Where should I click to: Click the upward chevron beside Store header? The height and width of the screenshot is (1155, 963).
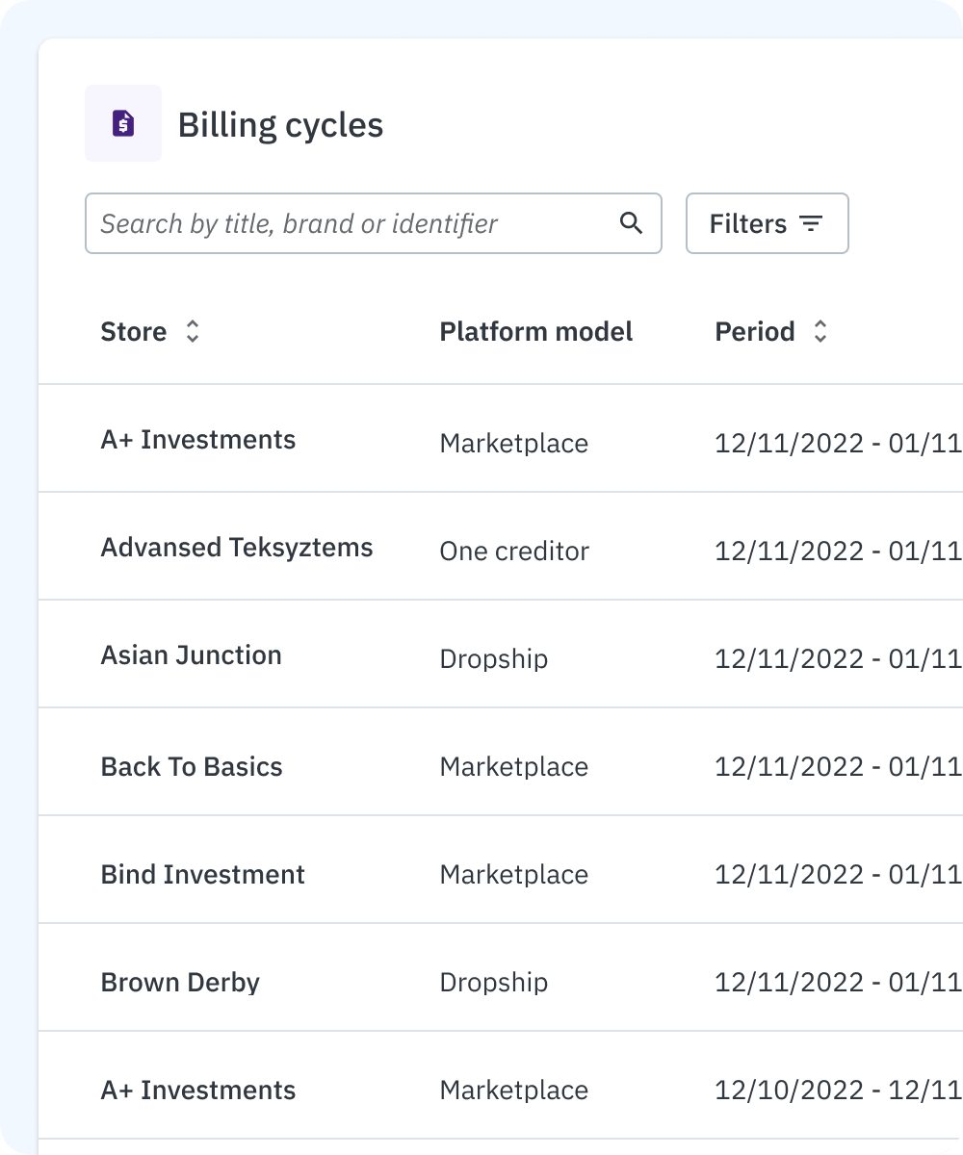point(192,325)
